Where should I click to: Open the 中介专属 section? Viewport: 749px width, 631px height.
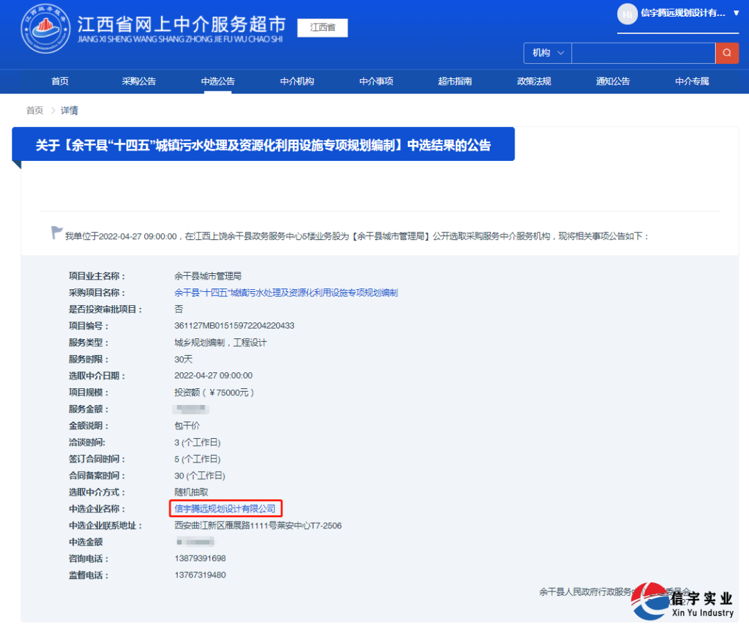pos(691,81)
